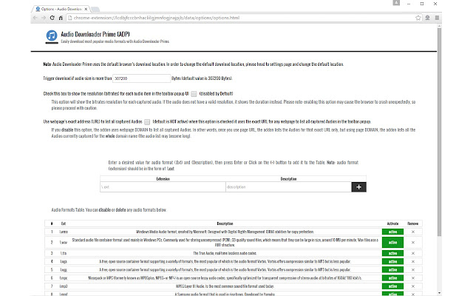Viewport: 473px width, 296px height.
Task: Go back with the browser back arrow
Action: tap(35, 18)
